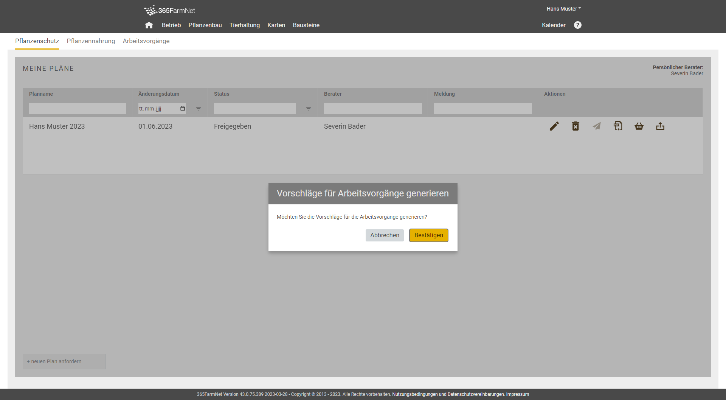
Task: Download the plan via PDF icon
Action: [x=618, y=126]
